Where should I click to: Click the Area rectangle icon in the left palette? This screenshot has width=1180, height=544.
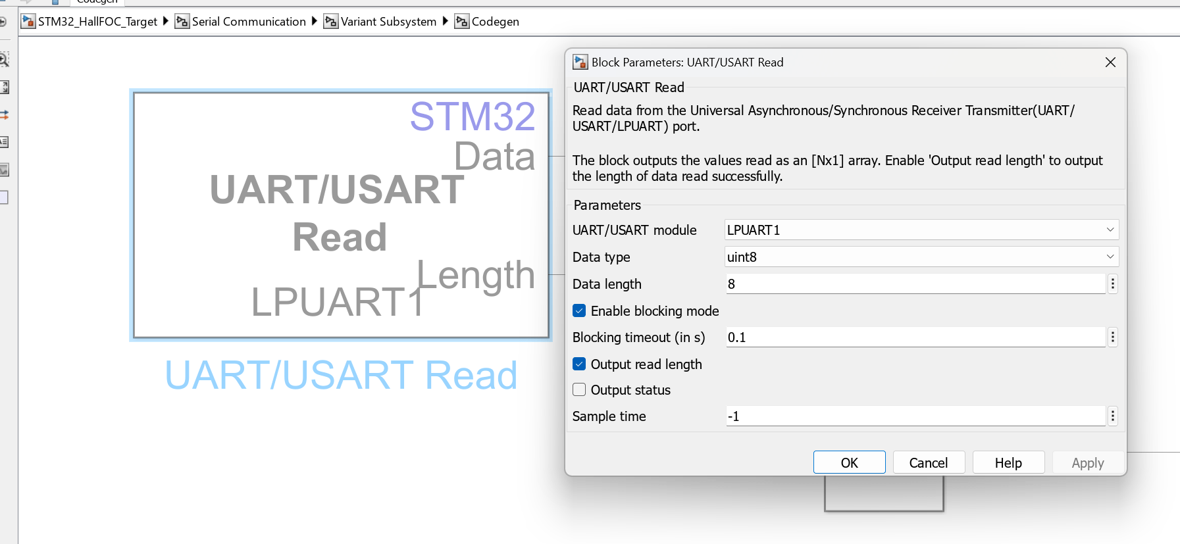(4, 197)
